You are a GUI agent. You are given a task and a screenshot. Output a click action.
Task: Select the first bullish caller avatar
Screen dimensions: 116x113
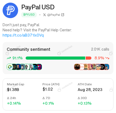pos(10,67)
